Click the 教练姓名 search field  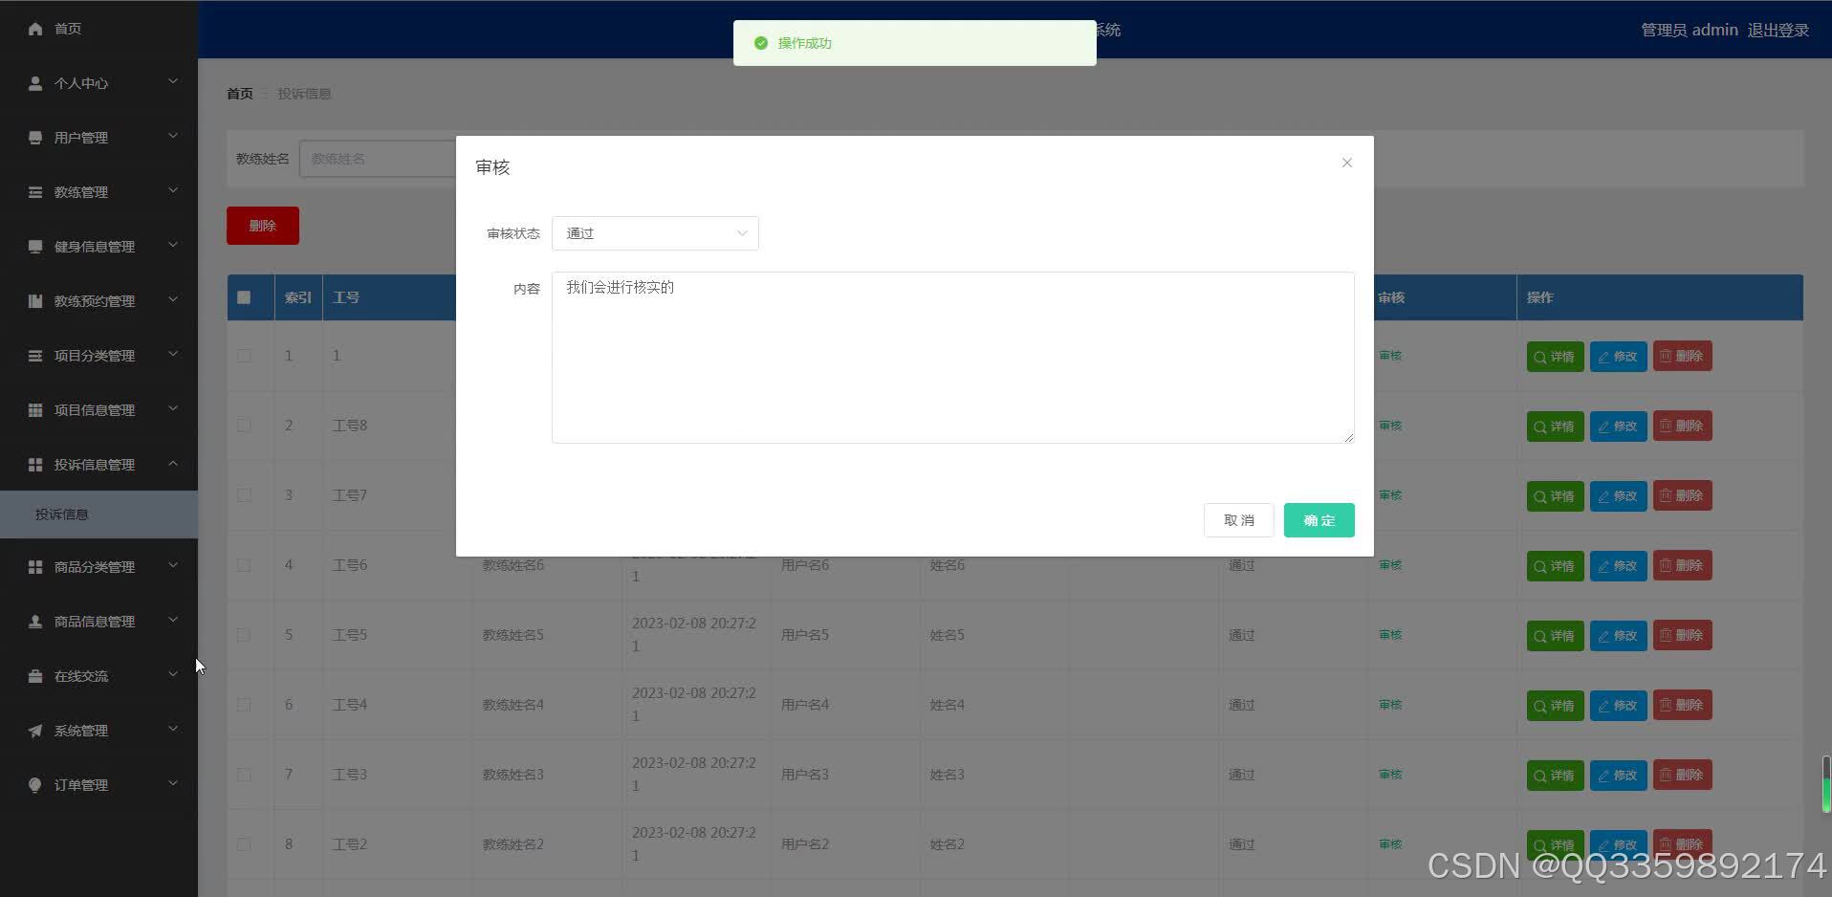[x=378, y=159]
